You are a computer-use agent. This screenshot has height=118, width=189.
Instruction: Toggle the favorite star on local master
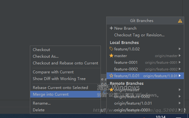coord(111,55)
